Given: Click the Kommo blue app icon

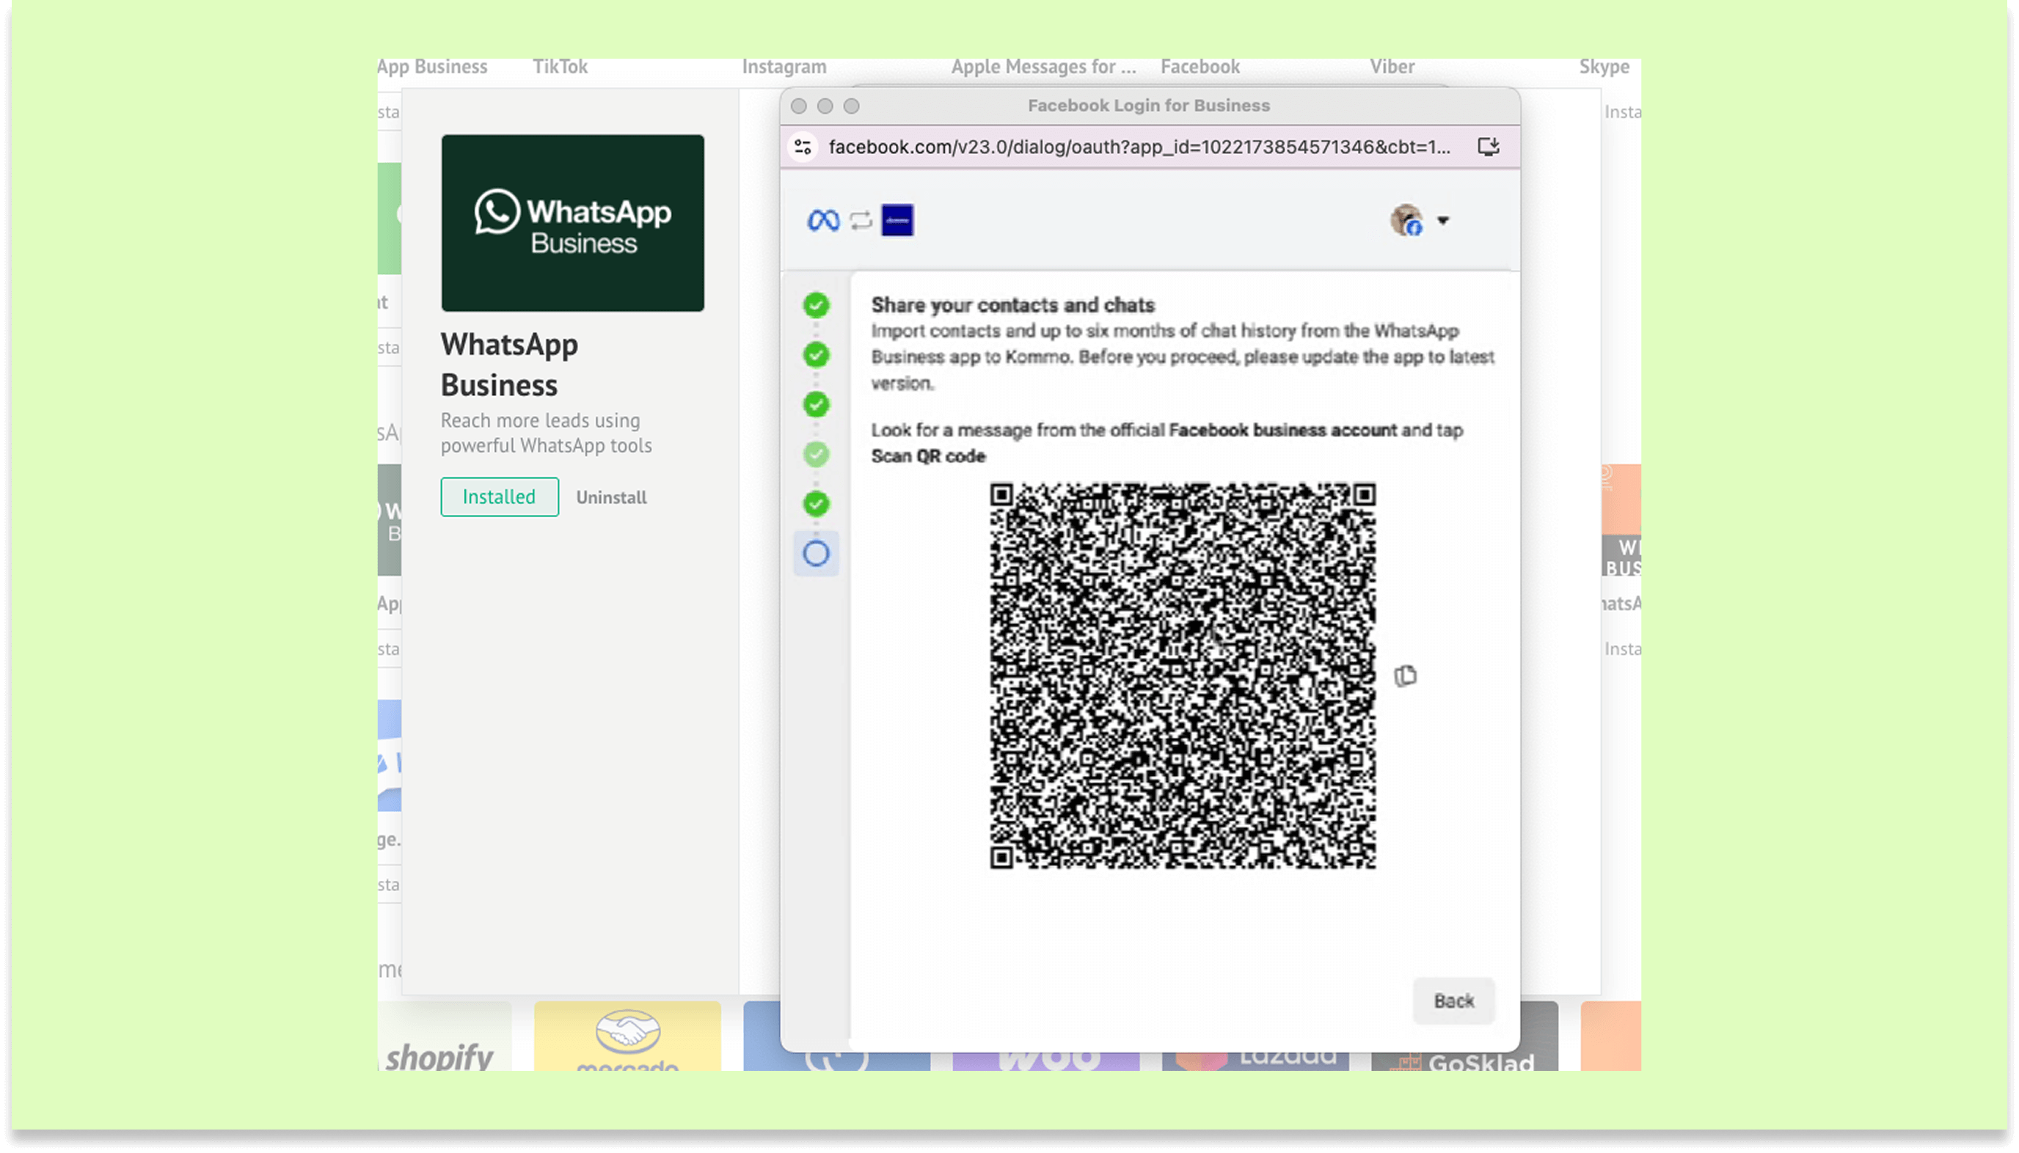Looking at the screenshot, I should coord(897,220).
